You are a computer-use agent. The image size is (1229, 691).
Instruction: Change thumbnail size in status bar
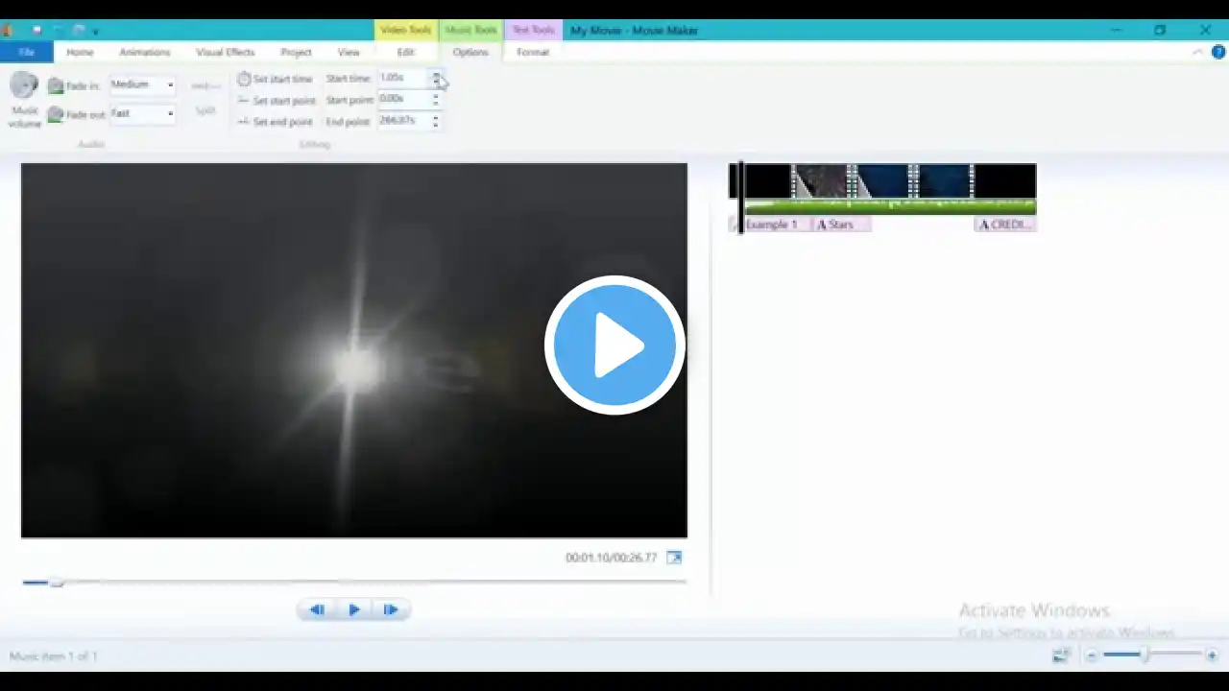pos(1061,655)
